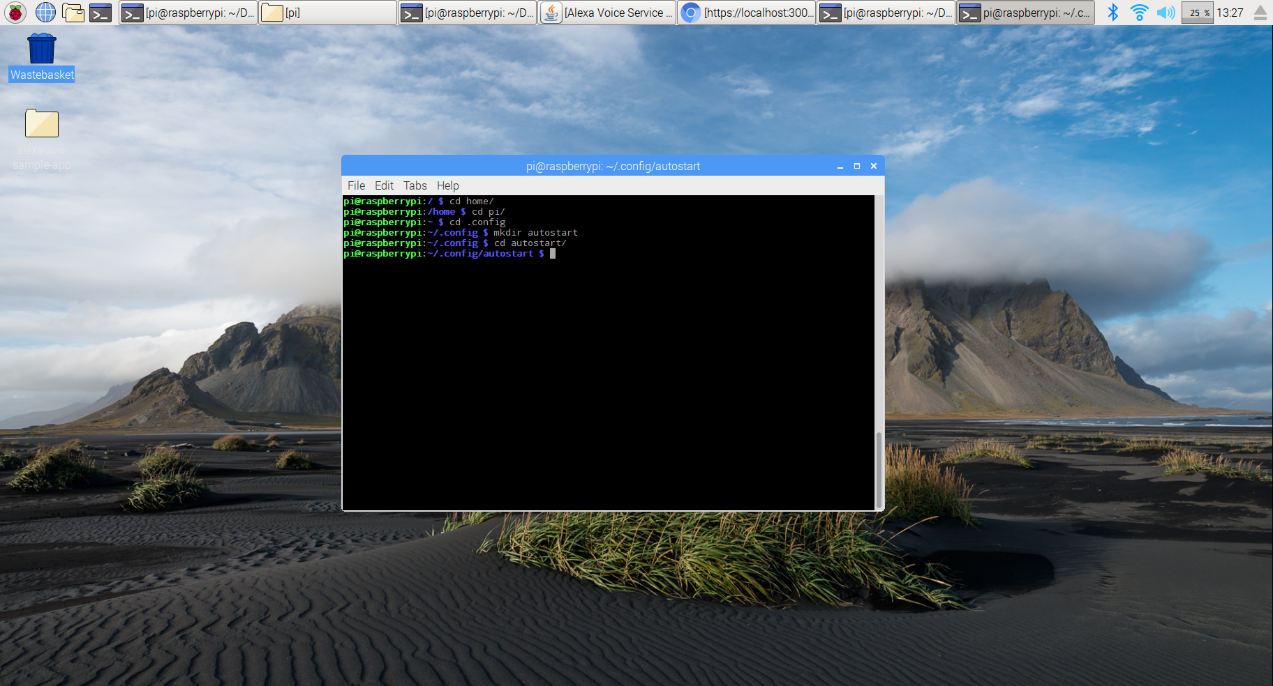Screen dimensions: 1273x686
Task: Click the CPU usage monitor showing 25%
Action: point(1197,12)
